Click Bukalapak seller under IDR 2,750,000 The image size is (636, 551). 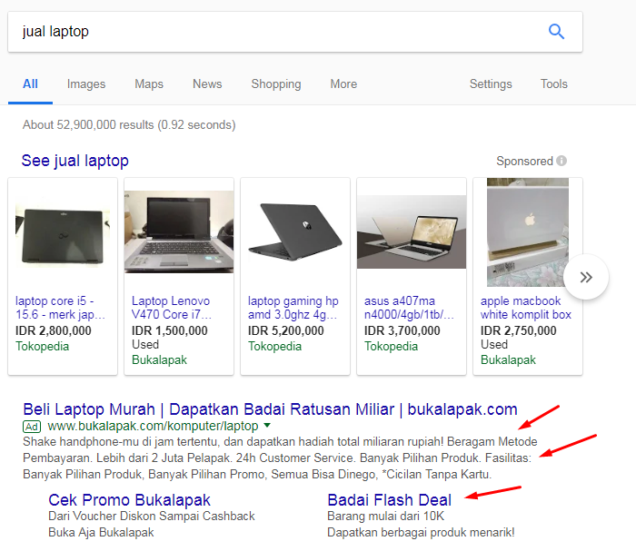[x=508, y=359]
